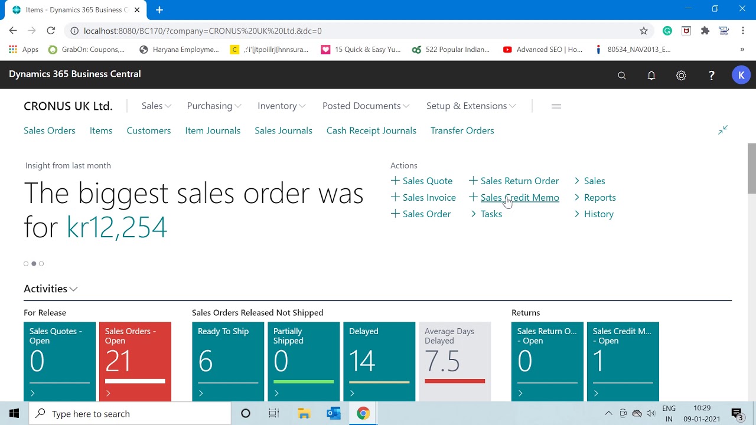Open the Sales Orders page link
The image size is (756, 425).
click(x=50, y=130)
